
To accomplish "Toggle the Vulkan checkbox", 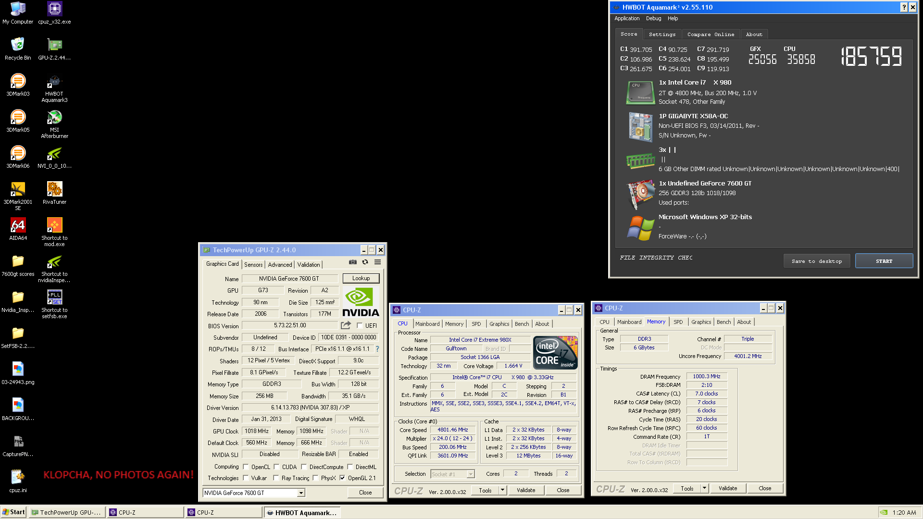I will 246,478.
